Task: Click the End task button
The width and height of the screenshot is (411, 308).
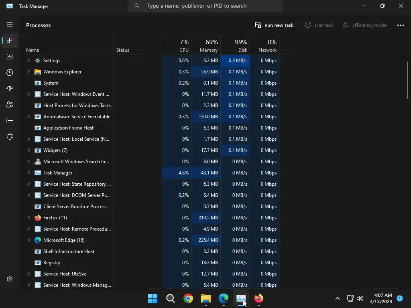Action: click(x=319, y=25)
